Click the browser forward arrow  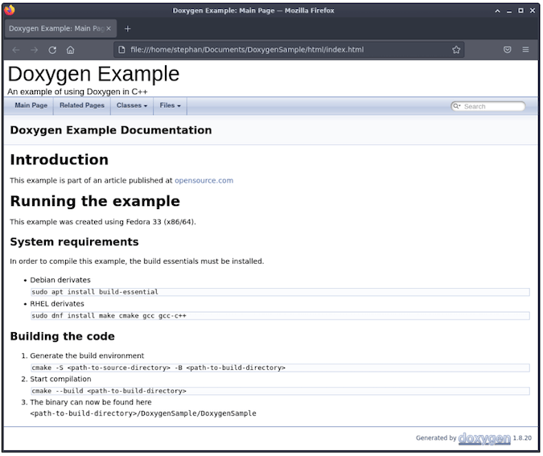click(34, 50)
